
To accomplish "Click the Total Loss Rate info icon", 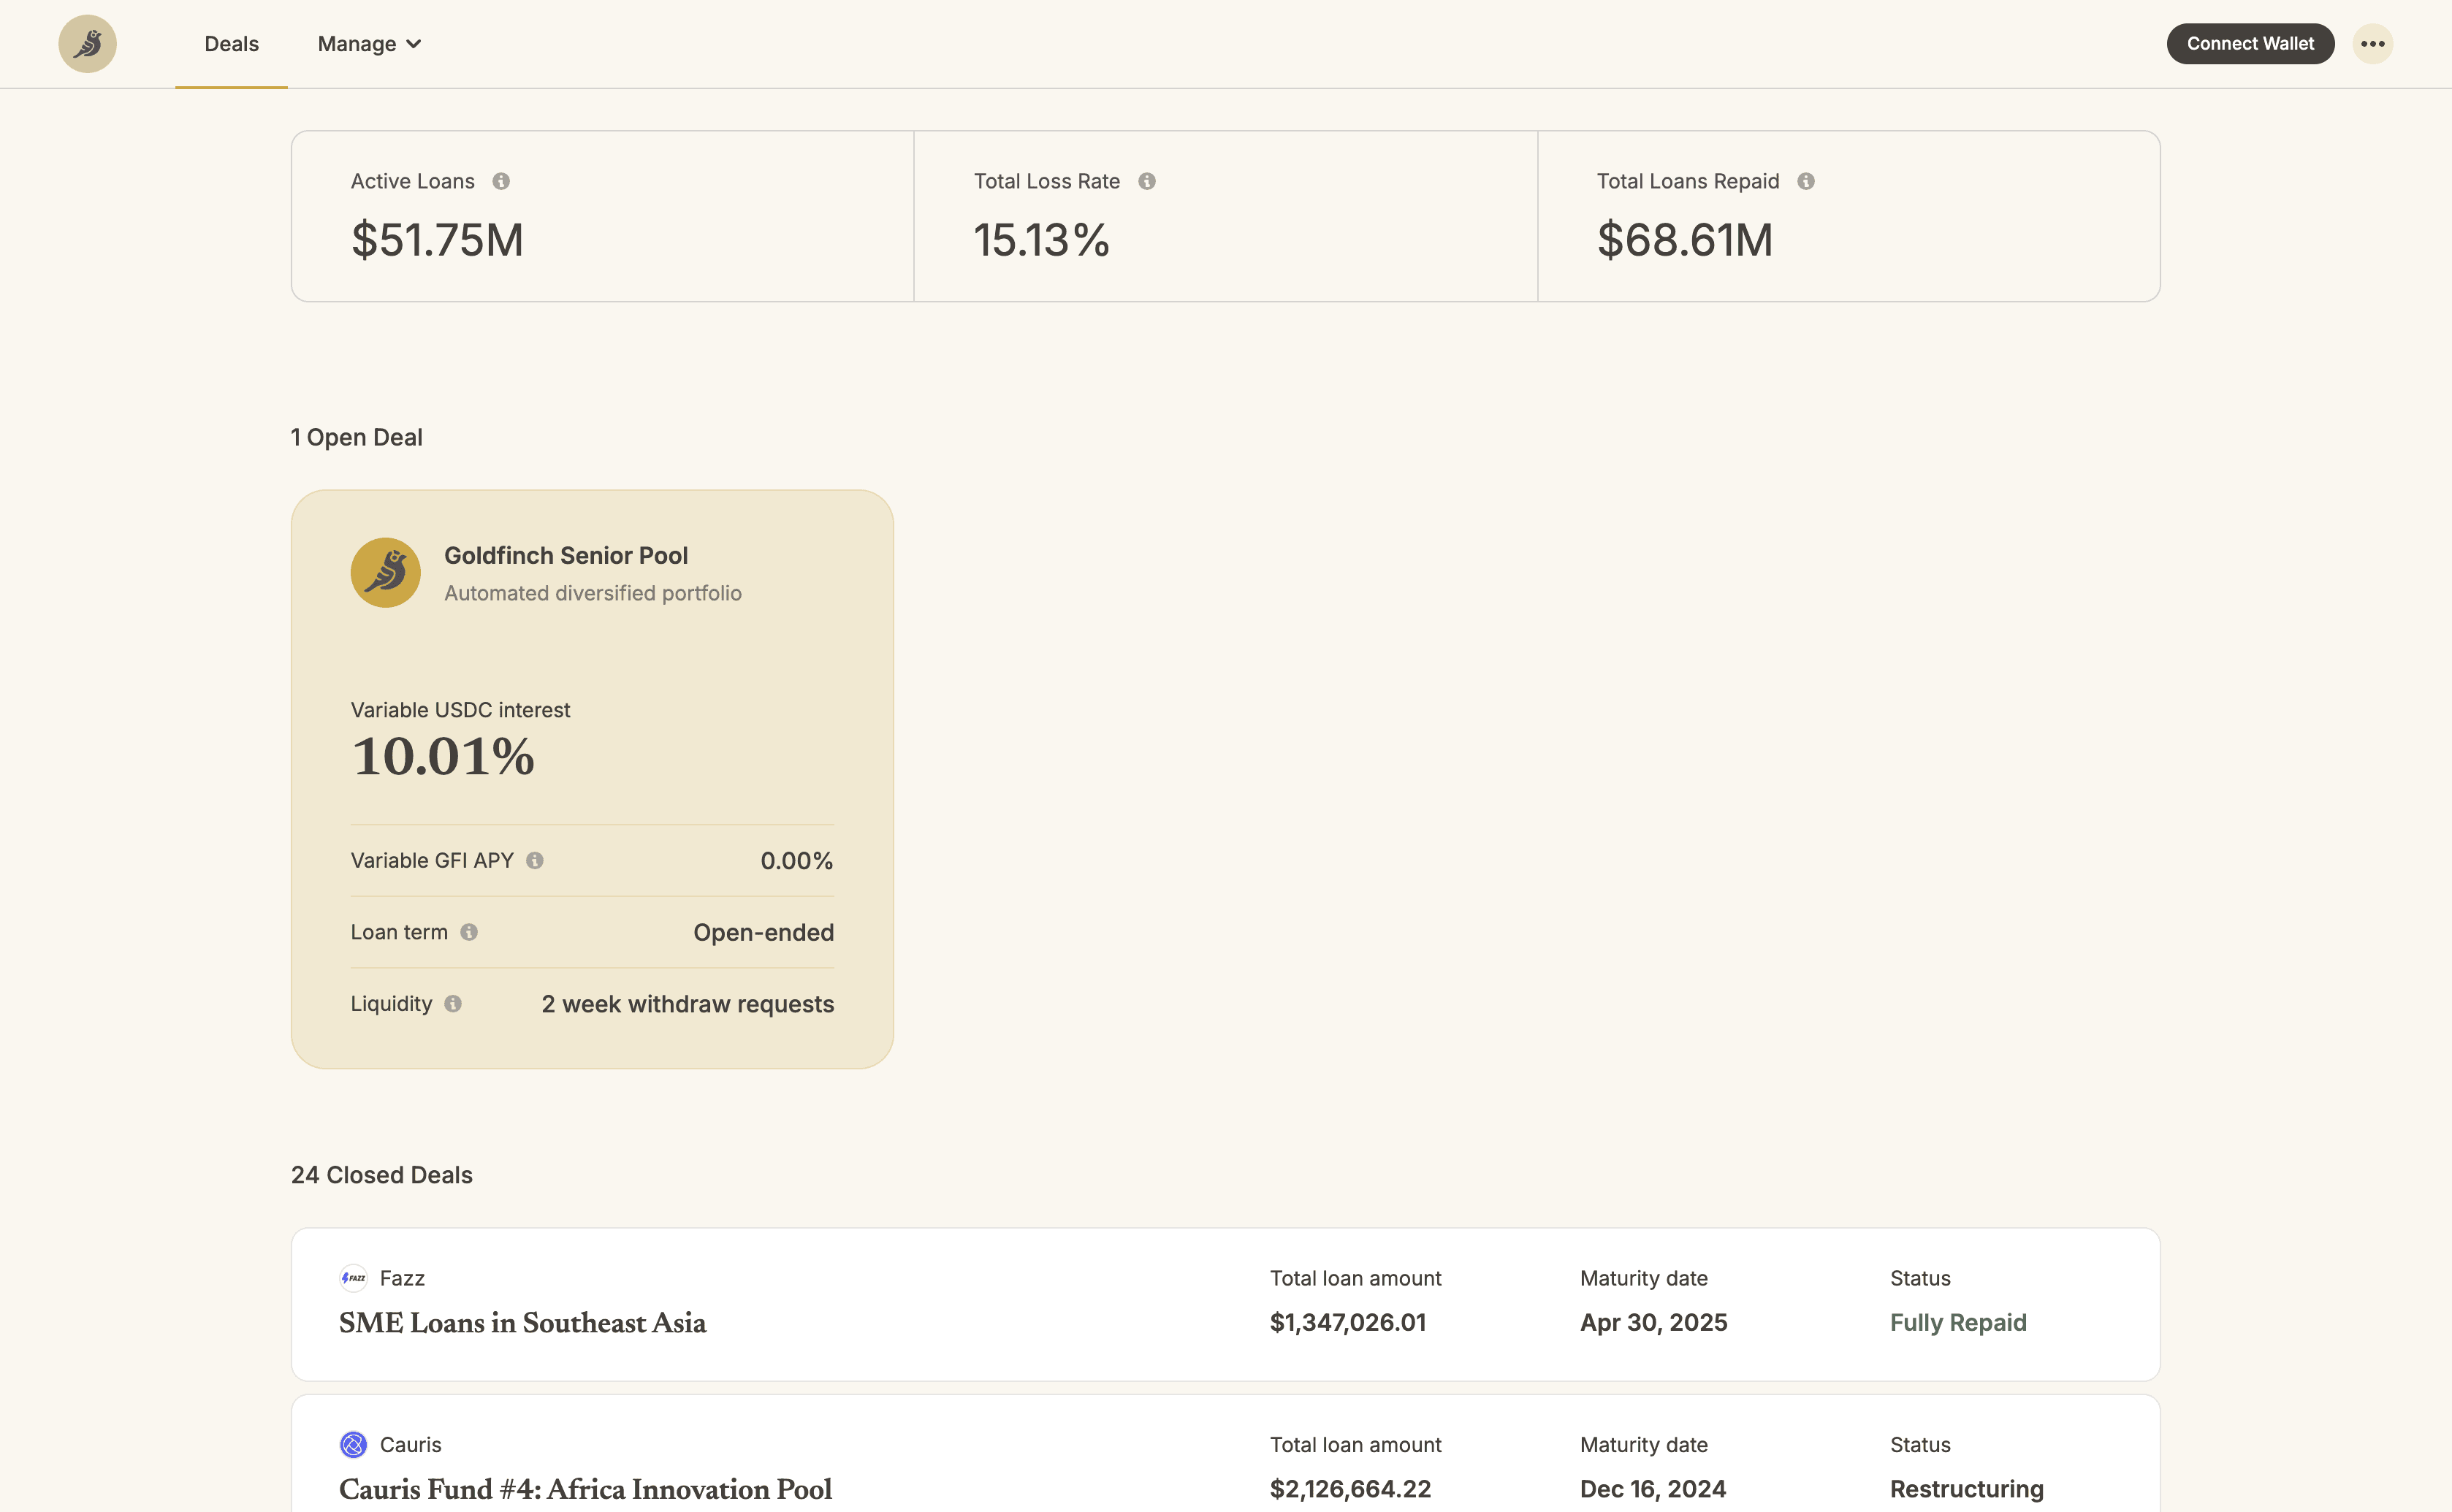I will (1147, 181).
